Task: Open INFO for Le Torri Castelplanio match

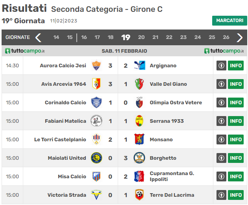Action: tap(236, 139)
